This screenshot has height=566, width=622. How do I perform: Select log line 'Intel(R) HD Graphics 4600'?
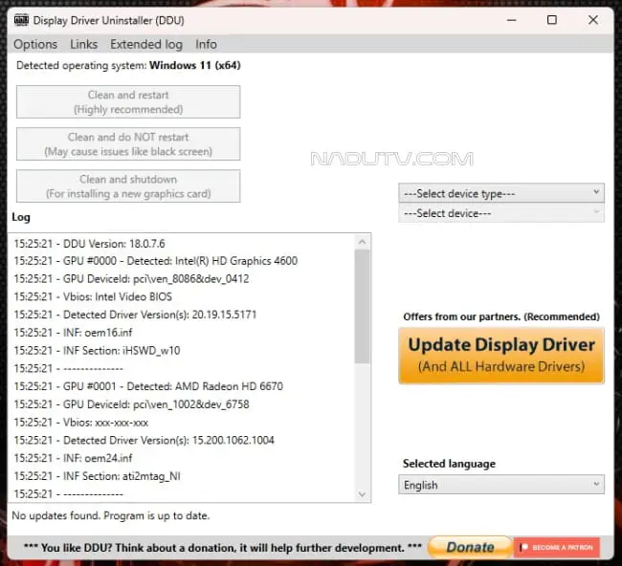click(155, 261)
